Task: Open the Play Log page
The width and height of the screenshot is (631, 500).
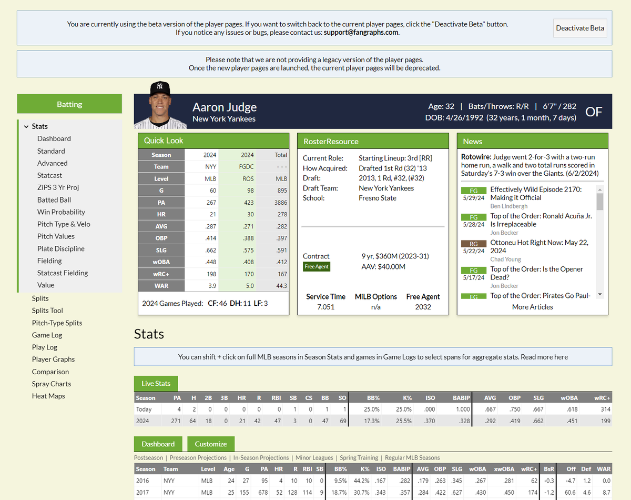Action: (x=45, y=347)
